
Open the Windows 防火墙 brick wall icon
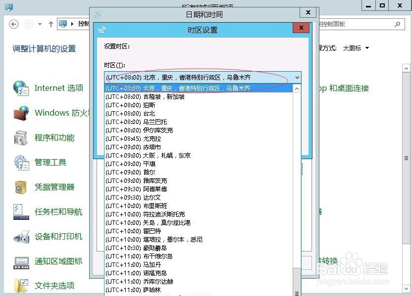click(21, 113)
